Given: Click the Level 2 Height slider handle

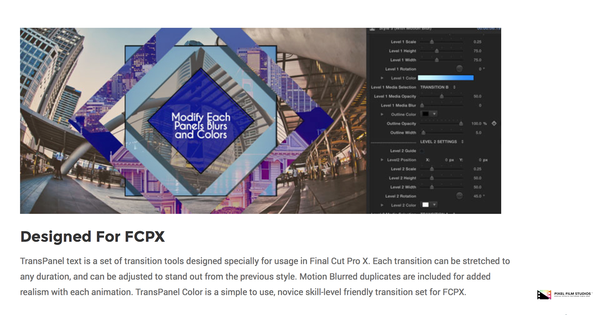Looking at the screenshot, I should tap(432, 178).
